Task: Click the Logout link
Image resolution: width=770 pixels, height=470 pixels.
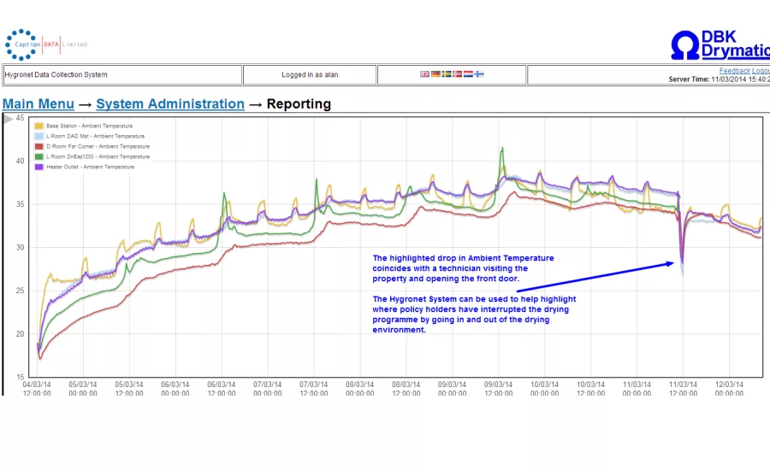Action: pyautogui.click(x=761, y=71)
